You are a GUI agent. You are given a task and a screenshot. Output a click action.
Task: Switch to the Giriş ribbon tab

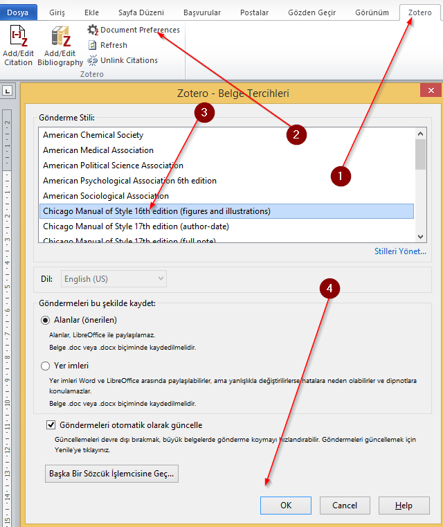click(57, 12)
